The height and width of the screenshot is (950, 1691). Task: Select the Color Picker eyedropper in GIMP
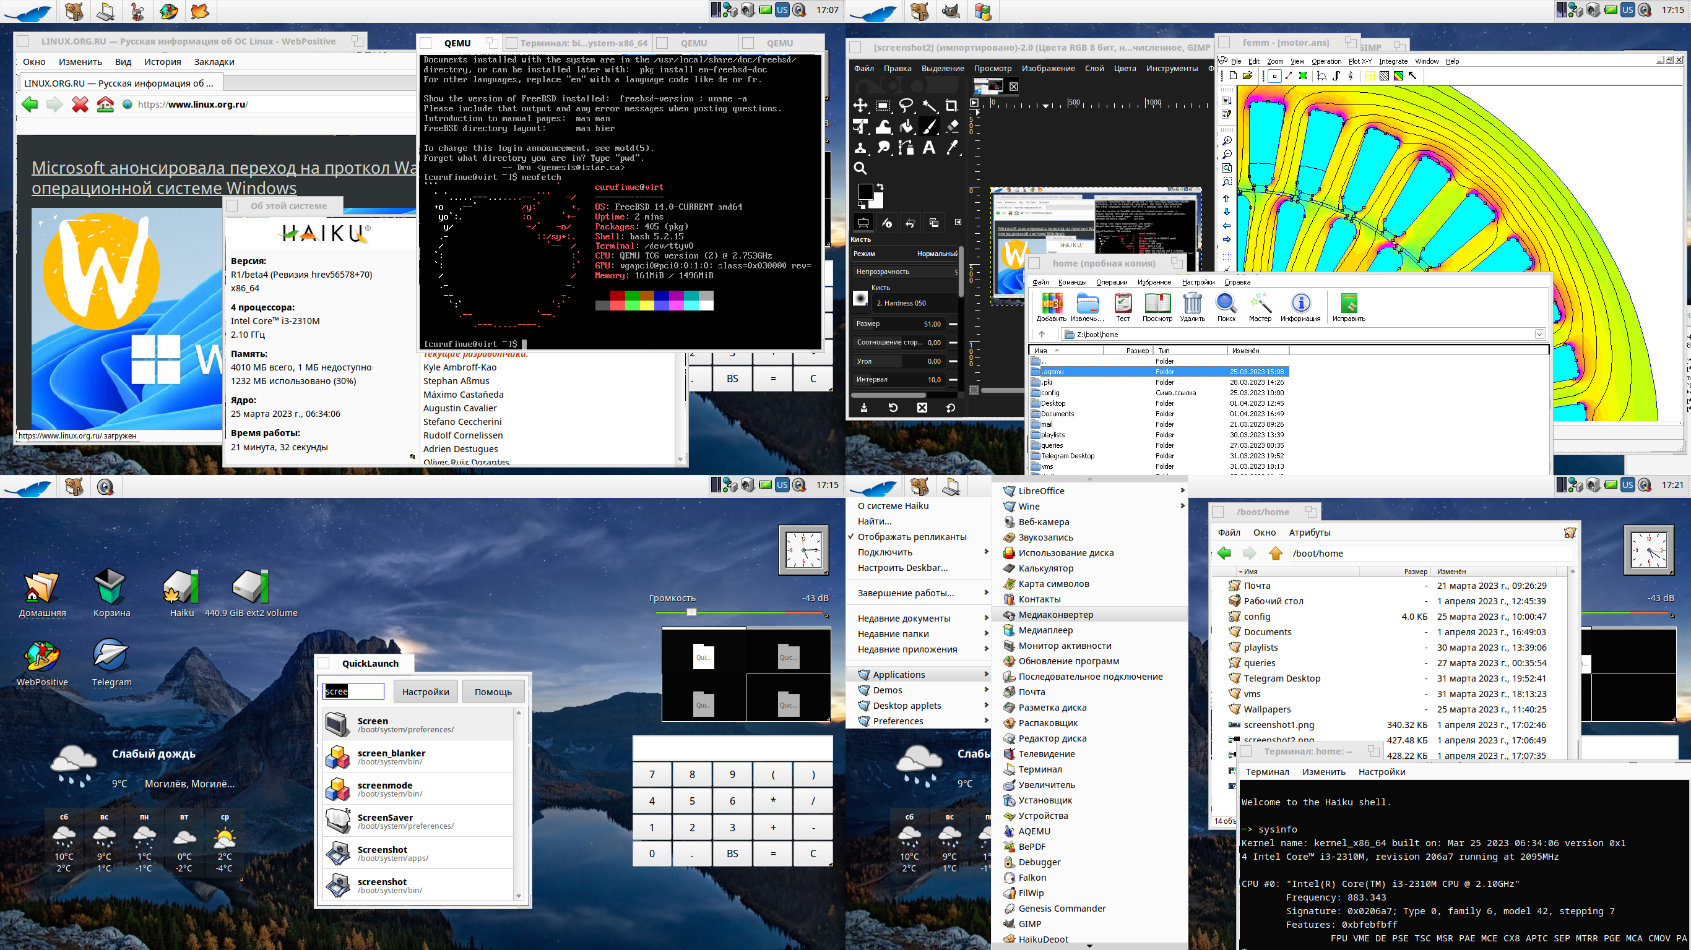click(952, 148)
